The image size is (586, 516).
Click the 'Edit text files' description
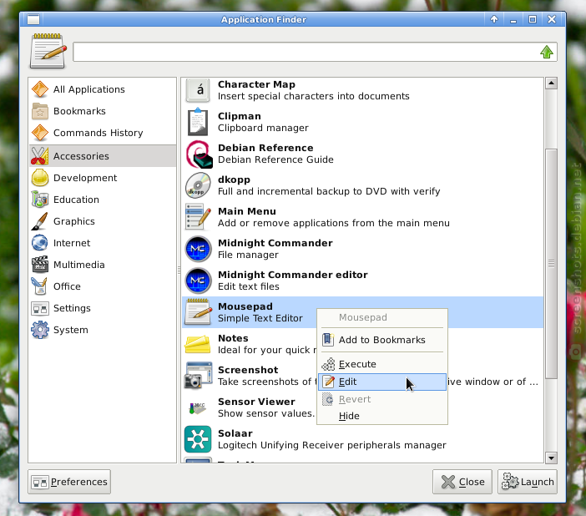pyautogui.click(x=249, y=286)
